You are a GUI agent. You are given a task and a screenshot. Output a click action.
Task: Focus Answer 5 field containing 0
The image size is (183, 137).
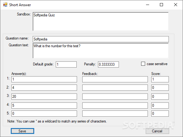pyautogui.click(x=44, y=114)
